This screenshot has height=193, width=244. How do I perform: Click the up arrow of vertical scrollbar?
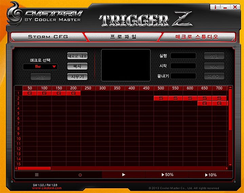(230, 88)
